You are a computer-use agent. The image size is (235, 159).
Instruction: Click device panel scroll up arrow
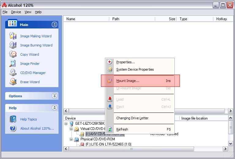point(230,118)
